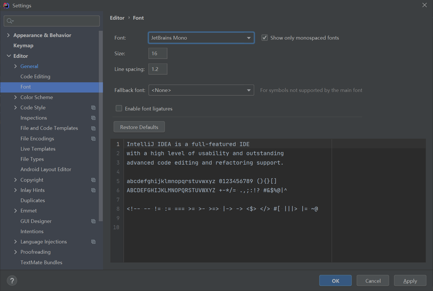The image size is (433, 291).
Task: Expand the Appearance & Behavior section
Action: (x=9, y=35)
